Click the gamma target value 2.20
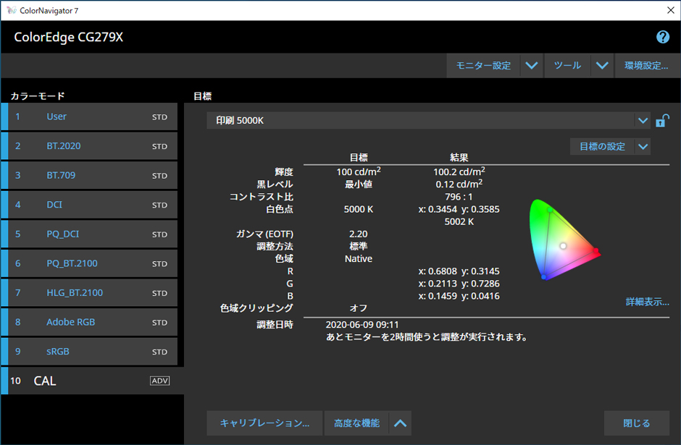681x445 pixels. pos(359,234)
